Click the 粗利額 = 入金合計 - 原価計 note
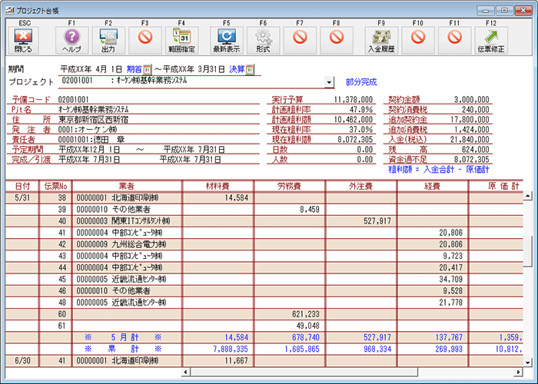The height and width of the screenshot is (384, 538). point(439,170)
